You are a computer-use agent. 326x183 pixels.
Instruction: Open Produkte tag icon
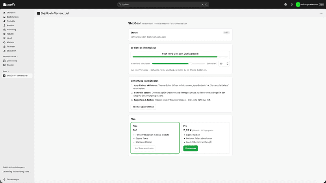(x=4, y=21)
